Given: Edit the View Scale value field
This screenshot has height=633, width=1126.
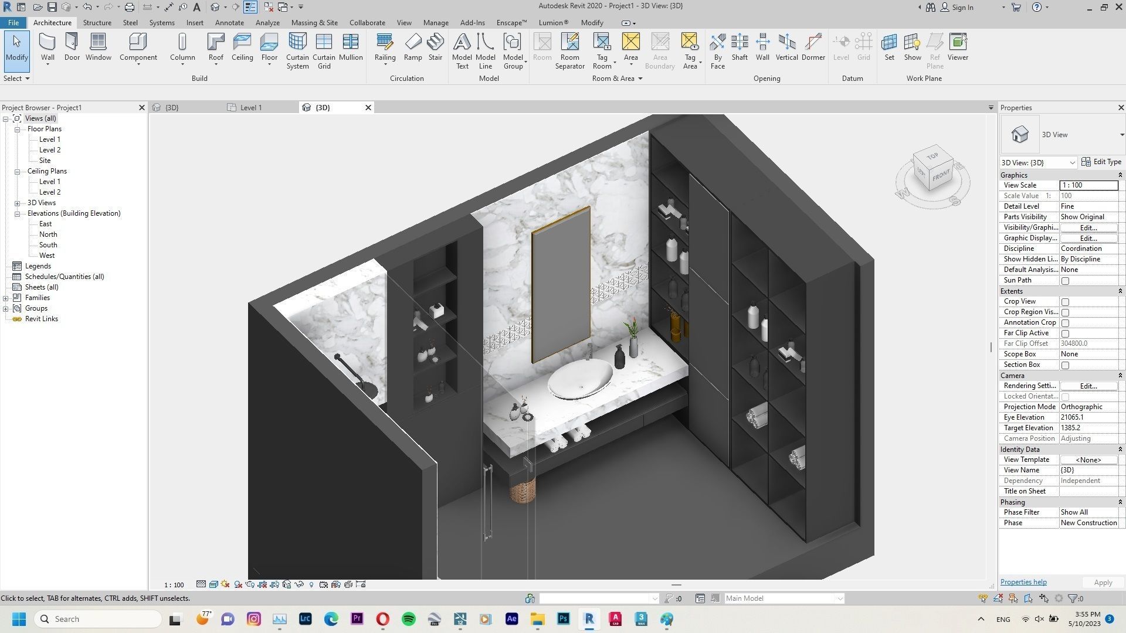Looking at the screenshot, I should point(1088,185).
